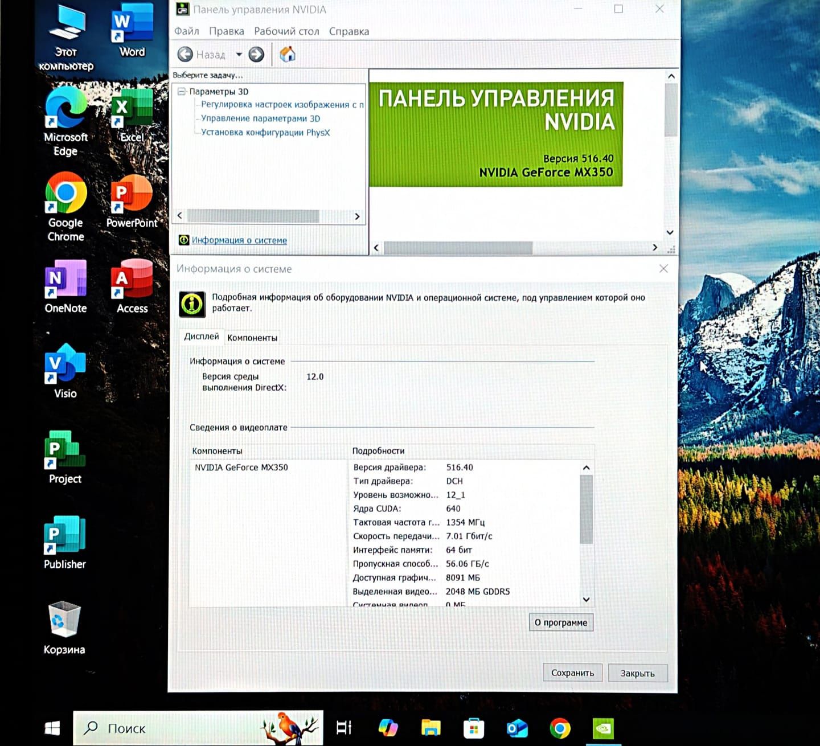
Task: Open the Справка menu
Action: click(x=348, y=31)
